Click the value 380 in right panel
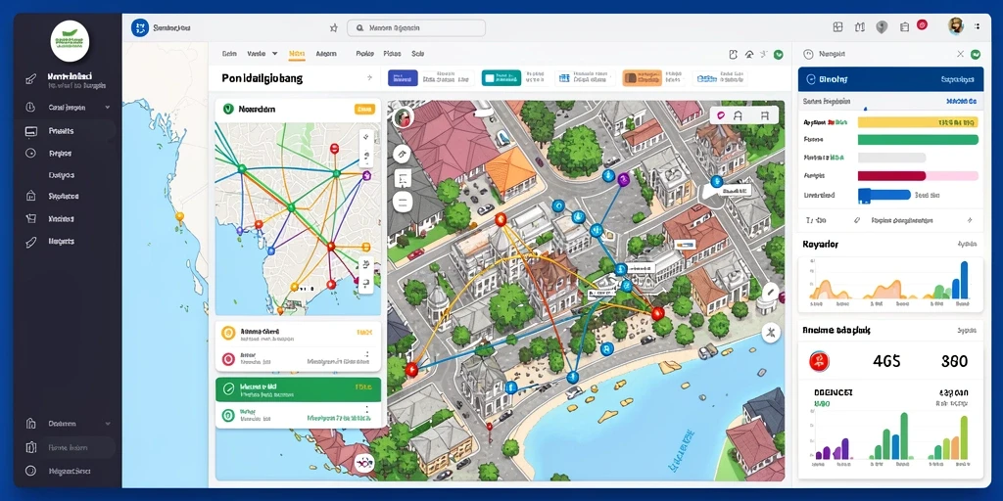 click(954, 361)
